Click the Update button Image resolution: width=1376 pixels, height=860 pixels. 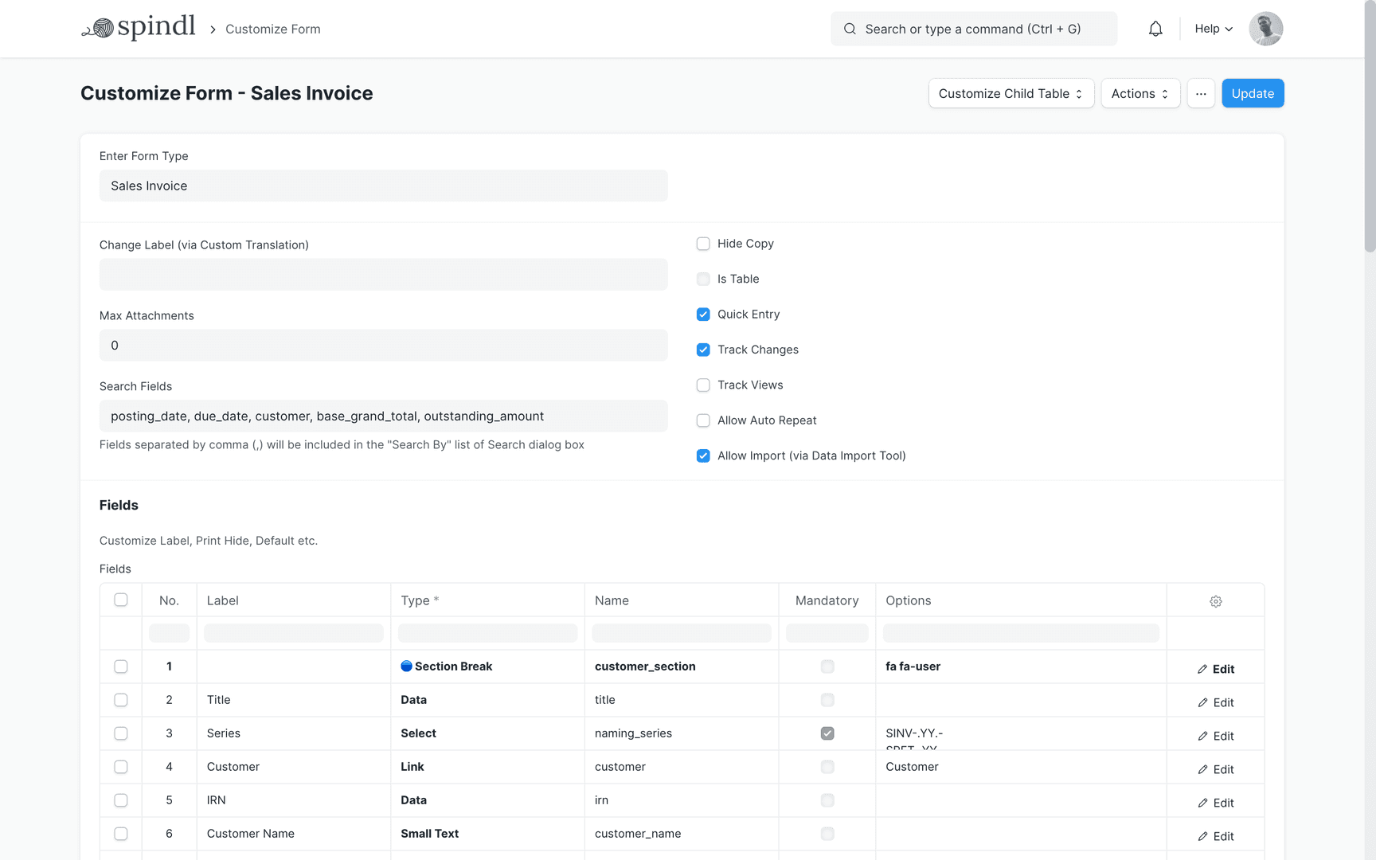pyautogui.click(x=1253, y=93)
